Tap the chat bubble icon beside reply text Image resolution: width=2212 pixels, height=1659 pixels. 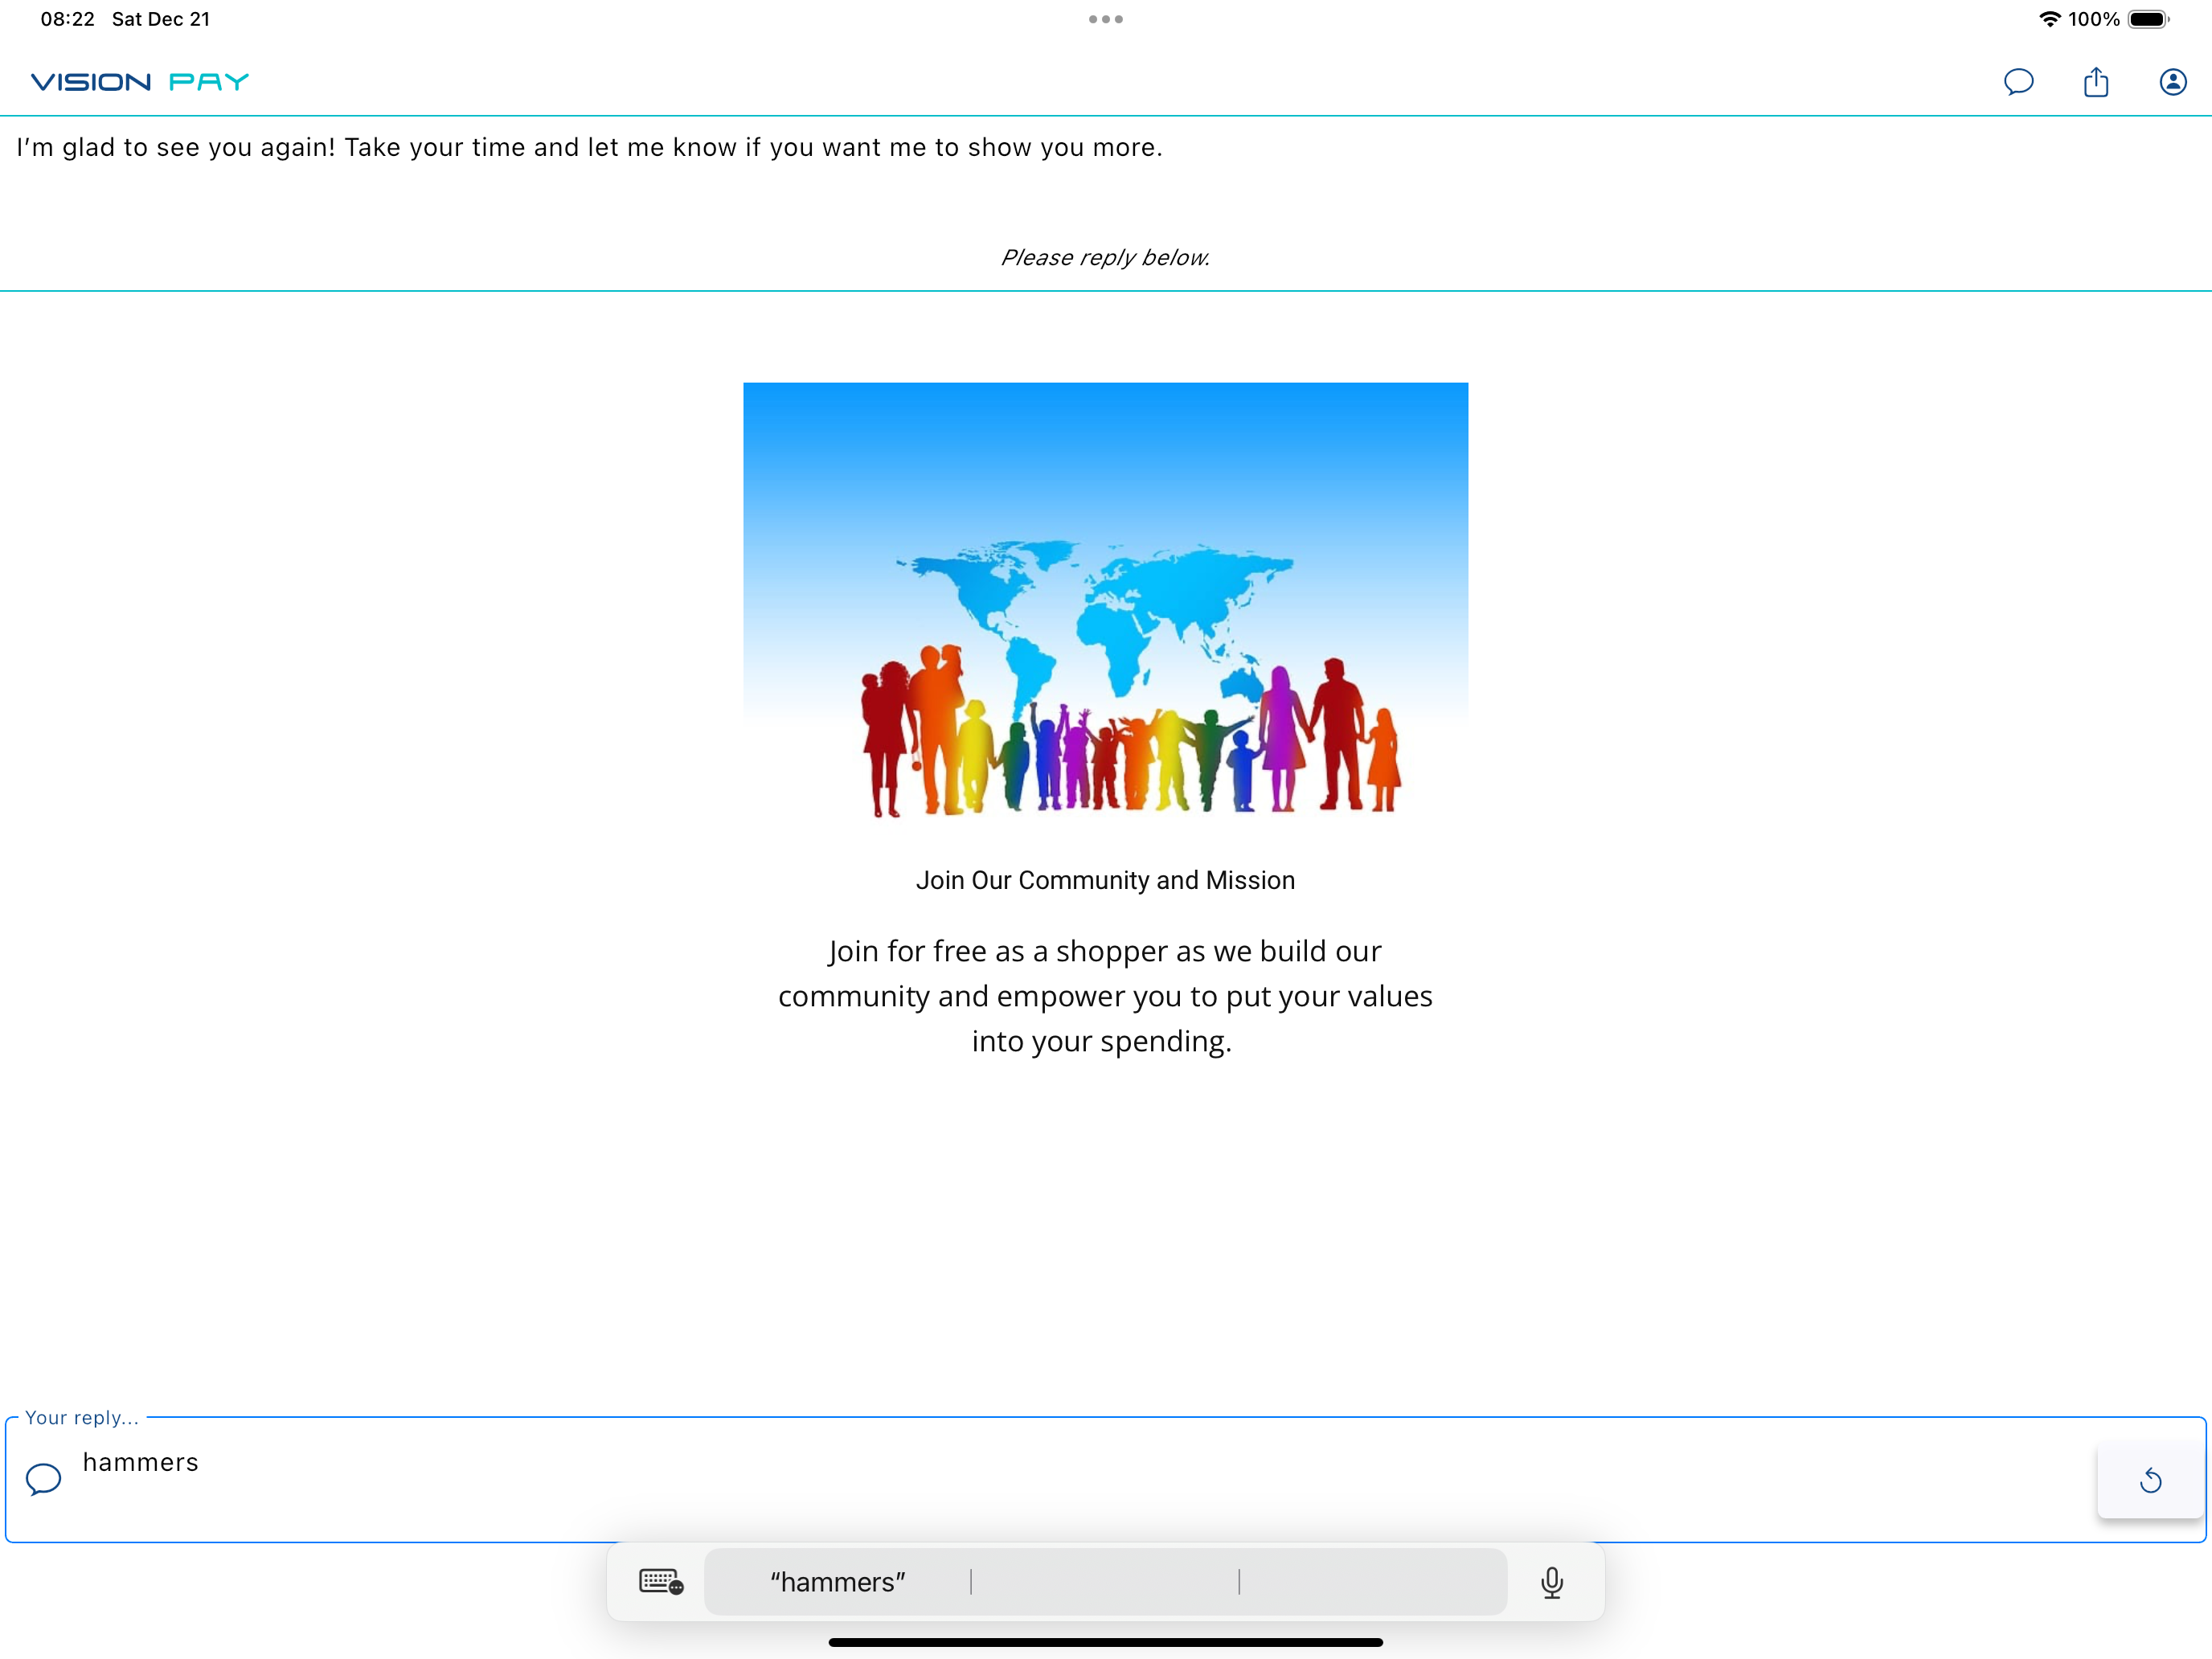[x=43, y=1479]
